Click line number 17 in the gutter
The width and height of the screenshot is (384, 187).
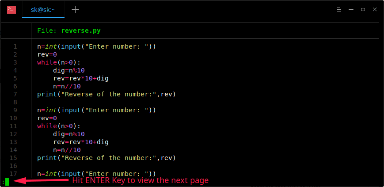[13, 174]
